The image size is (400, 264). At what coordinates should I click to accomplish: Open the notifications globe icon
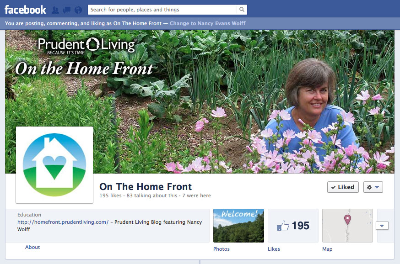click(78, 10)
